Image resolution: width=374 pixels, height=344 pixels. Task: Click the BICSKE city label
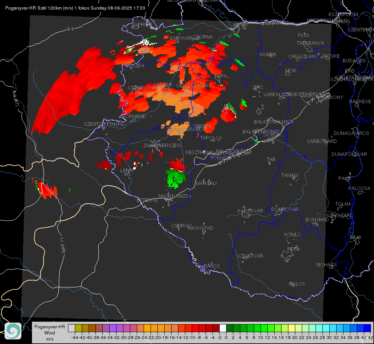(332, 56)
